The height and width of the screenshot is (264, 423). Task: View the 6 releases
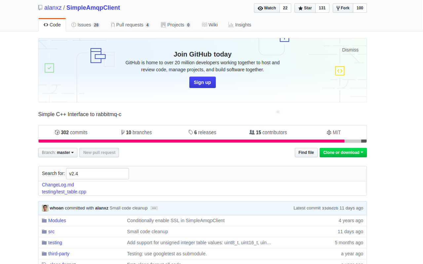tap(202, 132)
